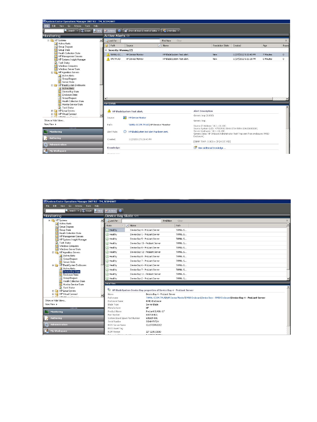The image size is (317, 422).
Task: Open the Authoring pane icon in the Active Alerts window
Action: pos(46,138)
